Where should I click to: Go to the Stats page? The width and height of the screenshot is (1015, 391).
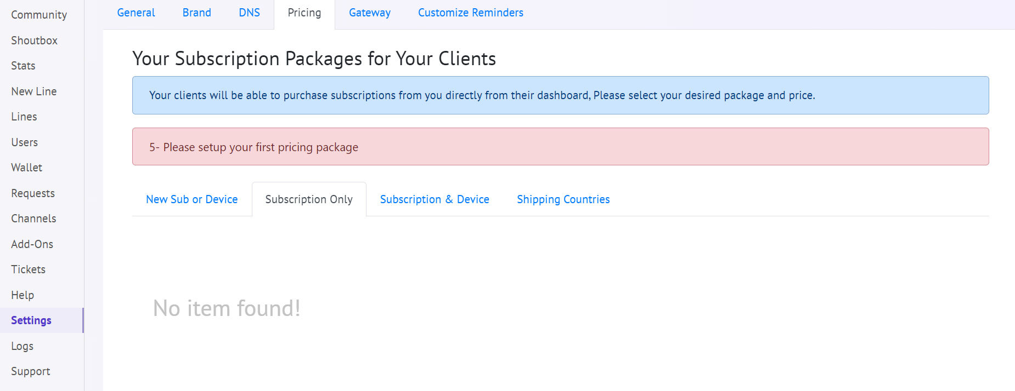pos(23,66)
